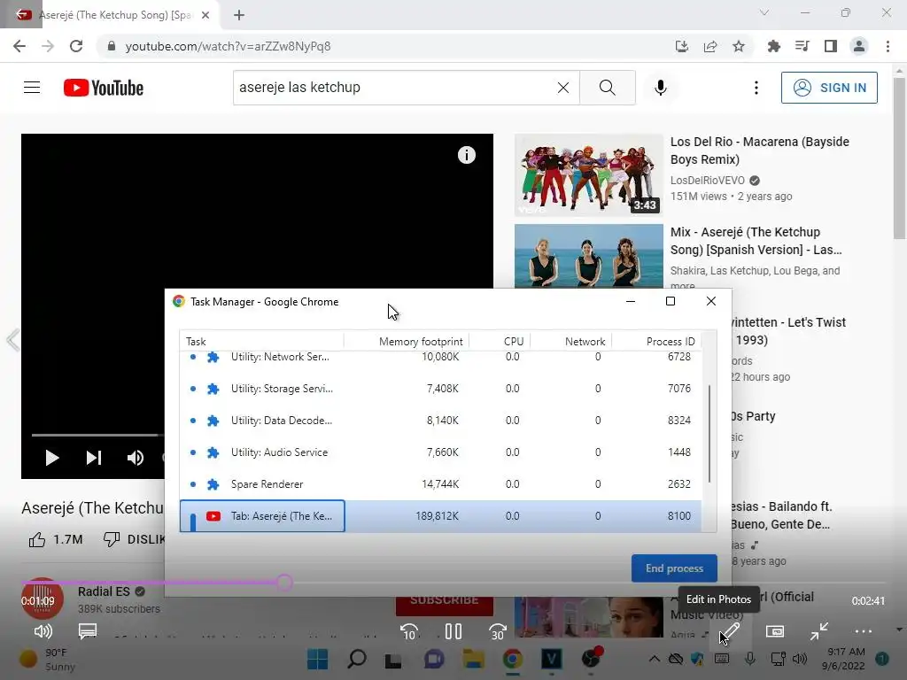
Task: Click the player volume speaker icon
Action: (x=43, y=630)
